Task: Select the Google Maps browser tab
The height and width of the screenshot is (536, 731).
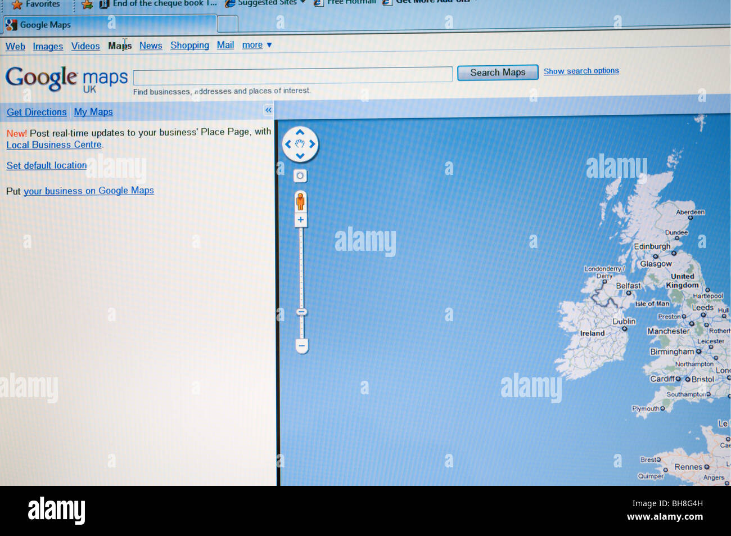Action: pos(110,24)
